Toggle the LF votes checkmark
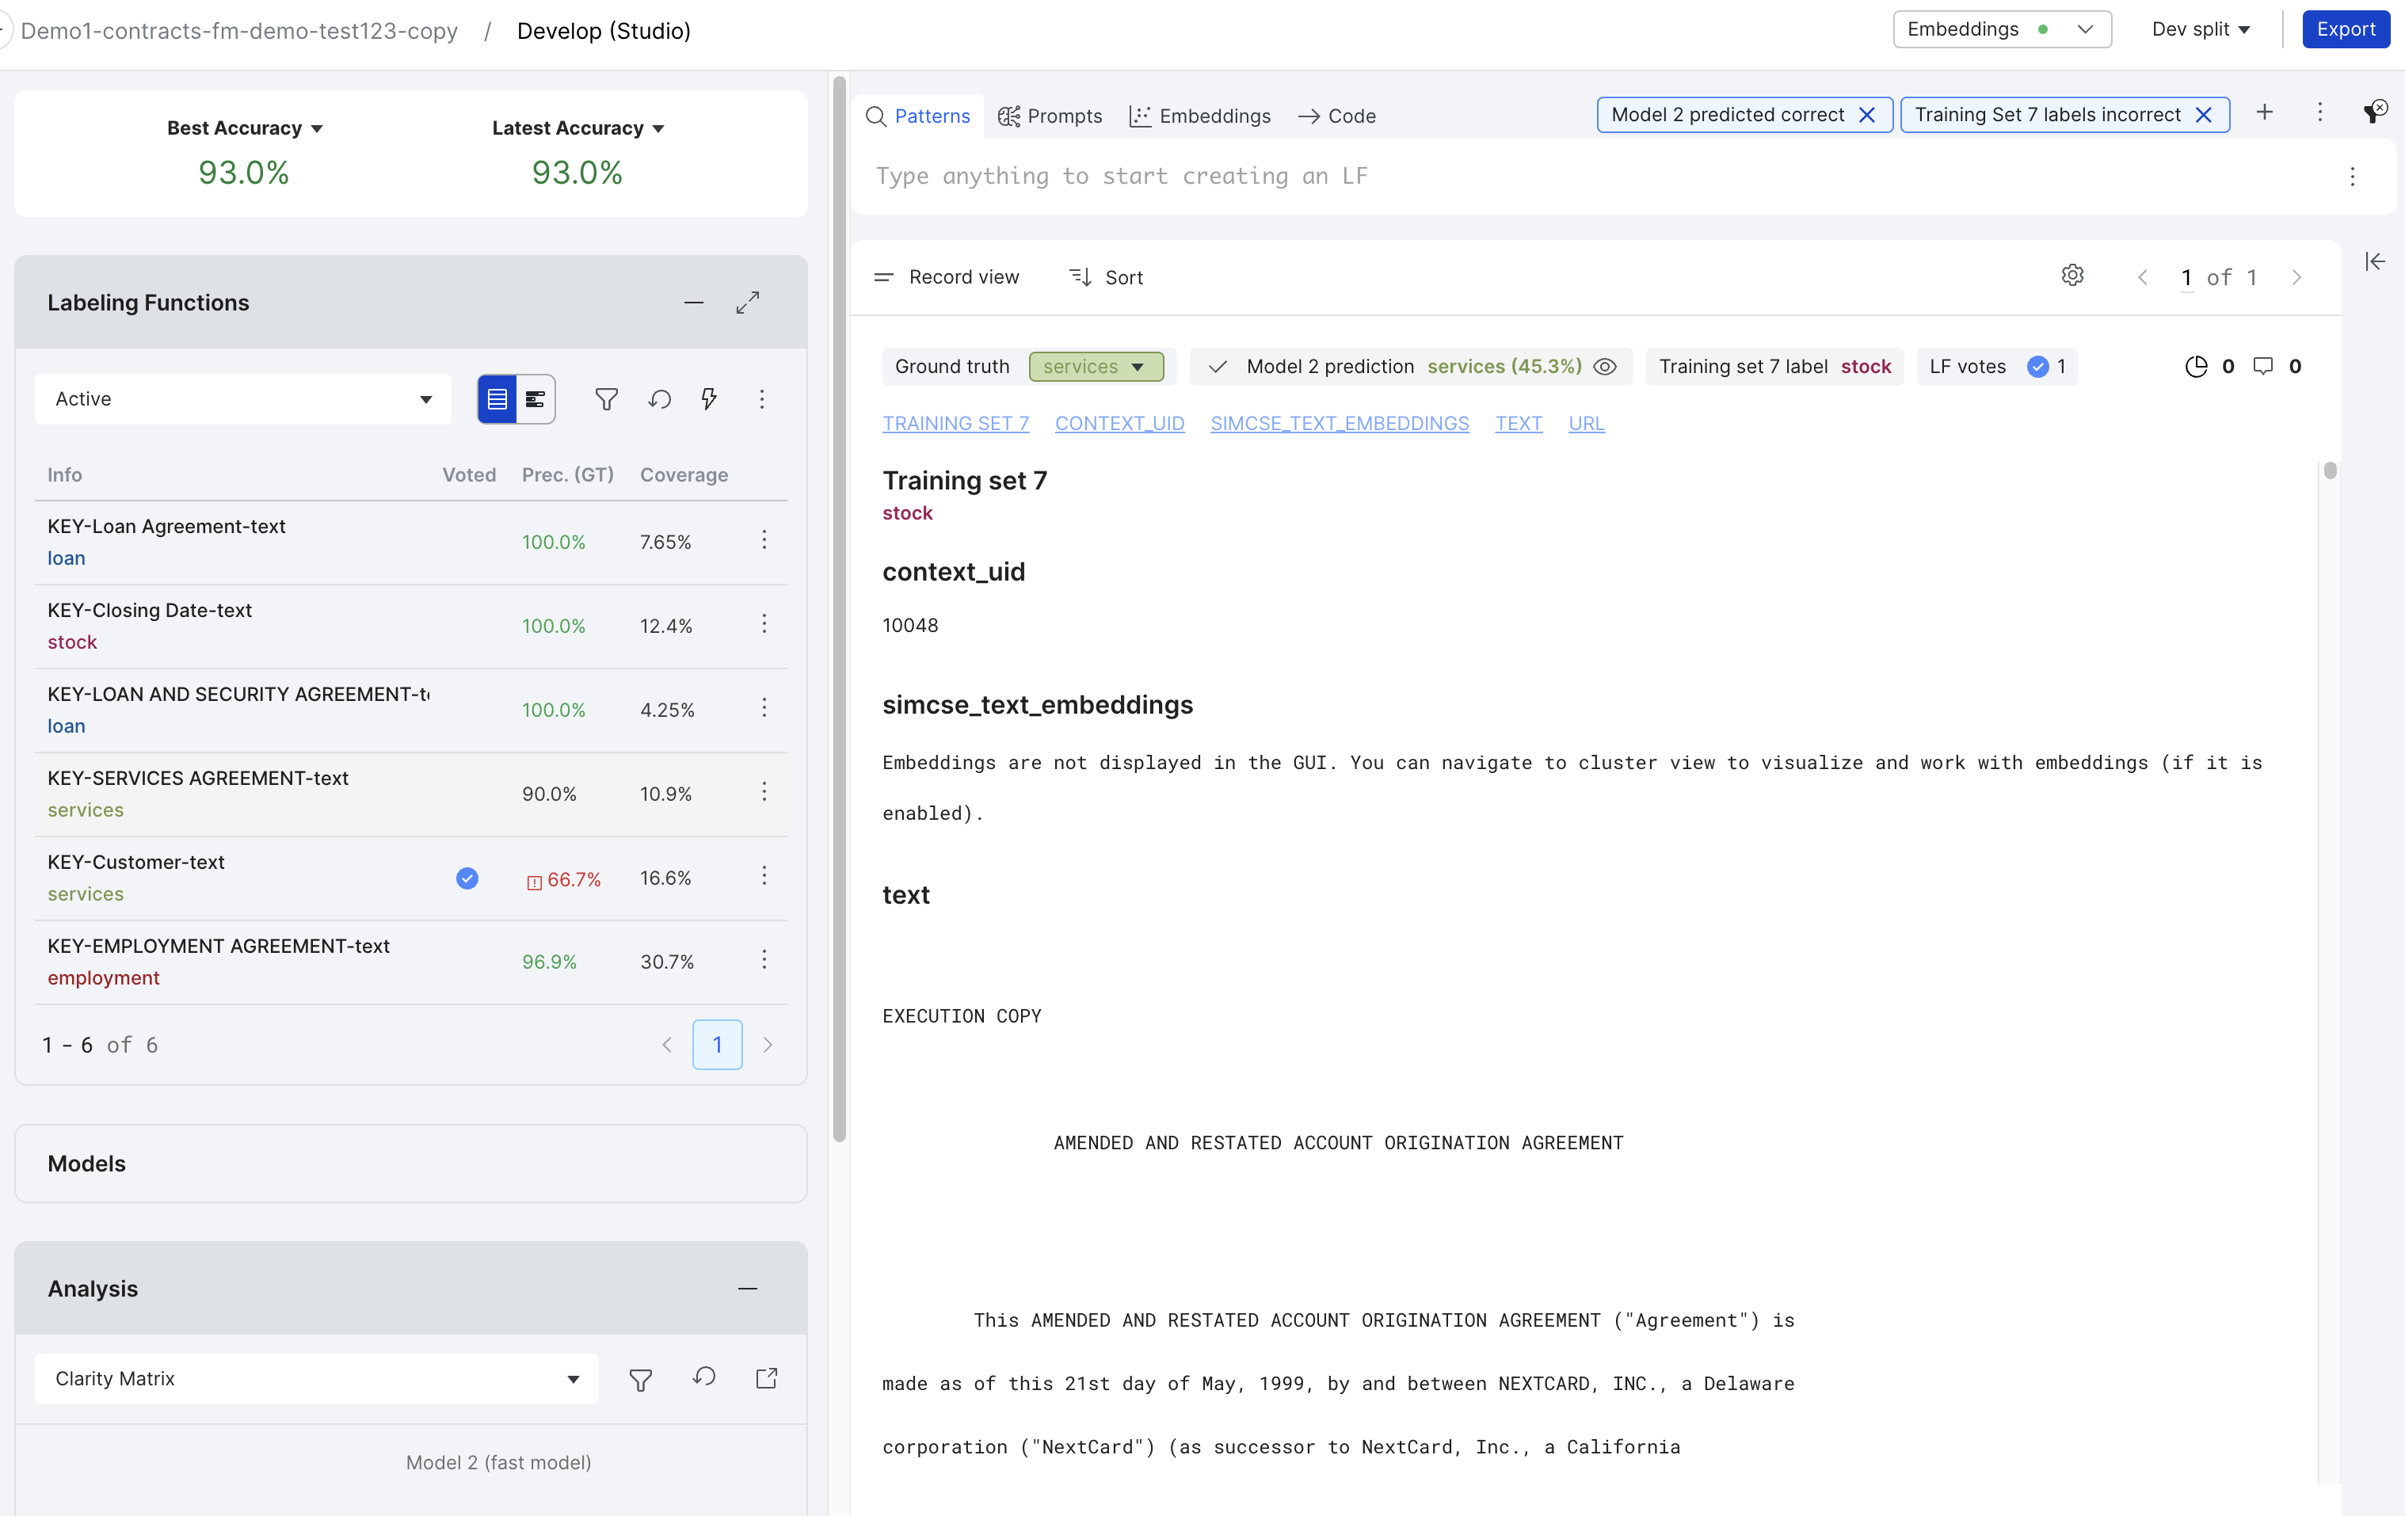 click(x=2037, y=368)
